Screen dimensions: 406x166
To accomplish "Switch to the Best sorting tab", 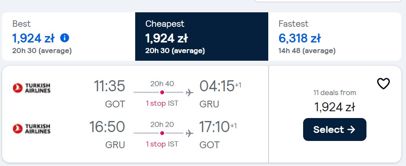I will click(x=68, y=37).
